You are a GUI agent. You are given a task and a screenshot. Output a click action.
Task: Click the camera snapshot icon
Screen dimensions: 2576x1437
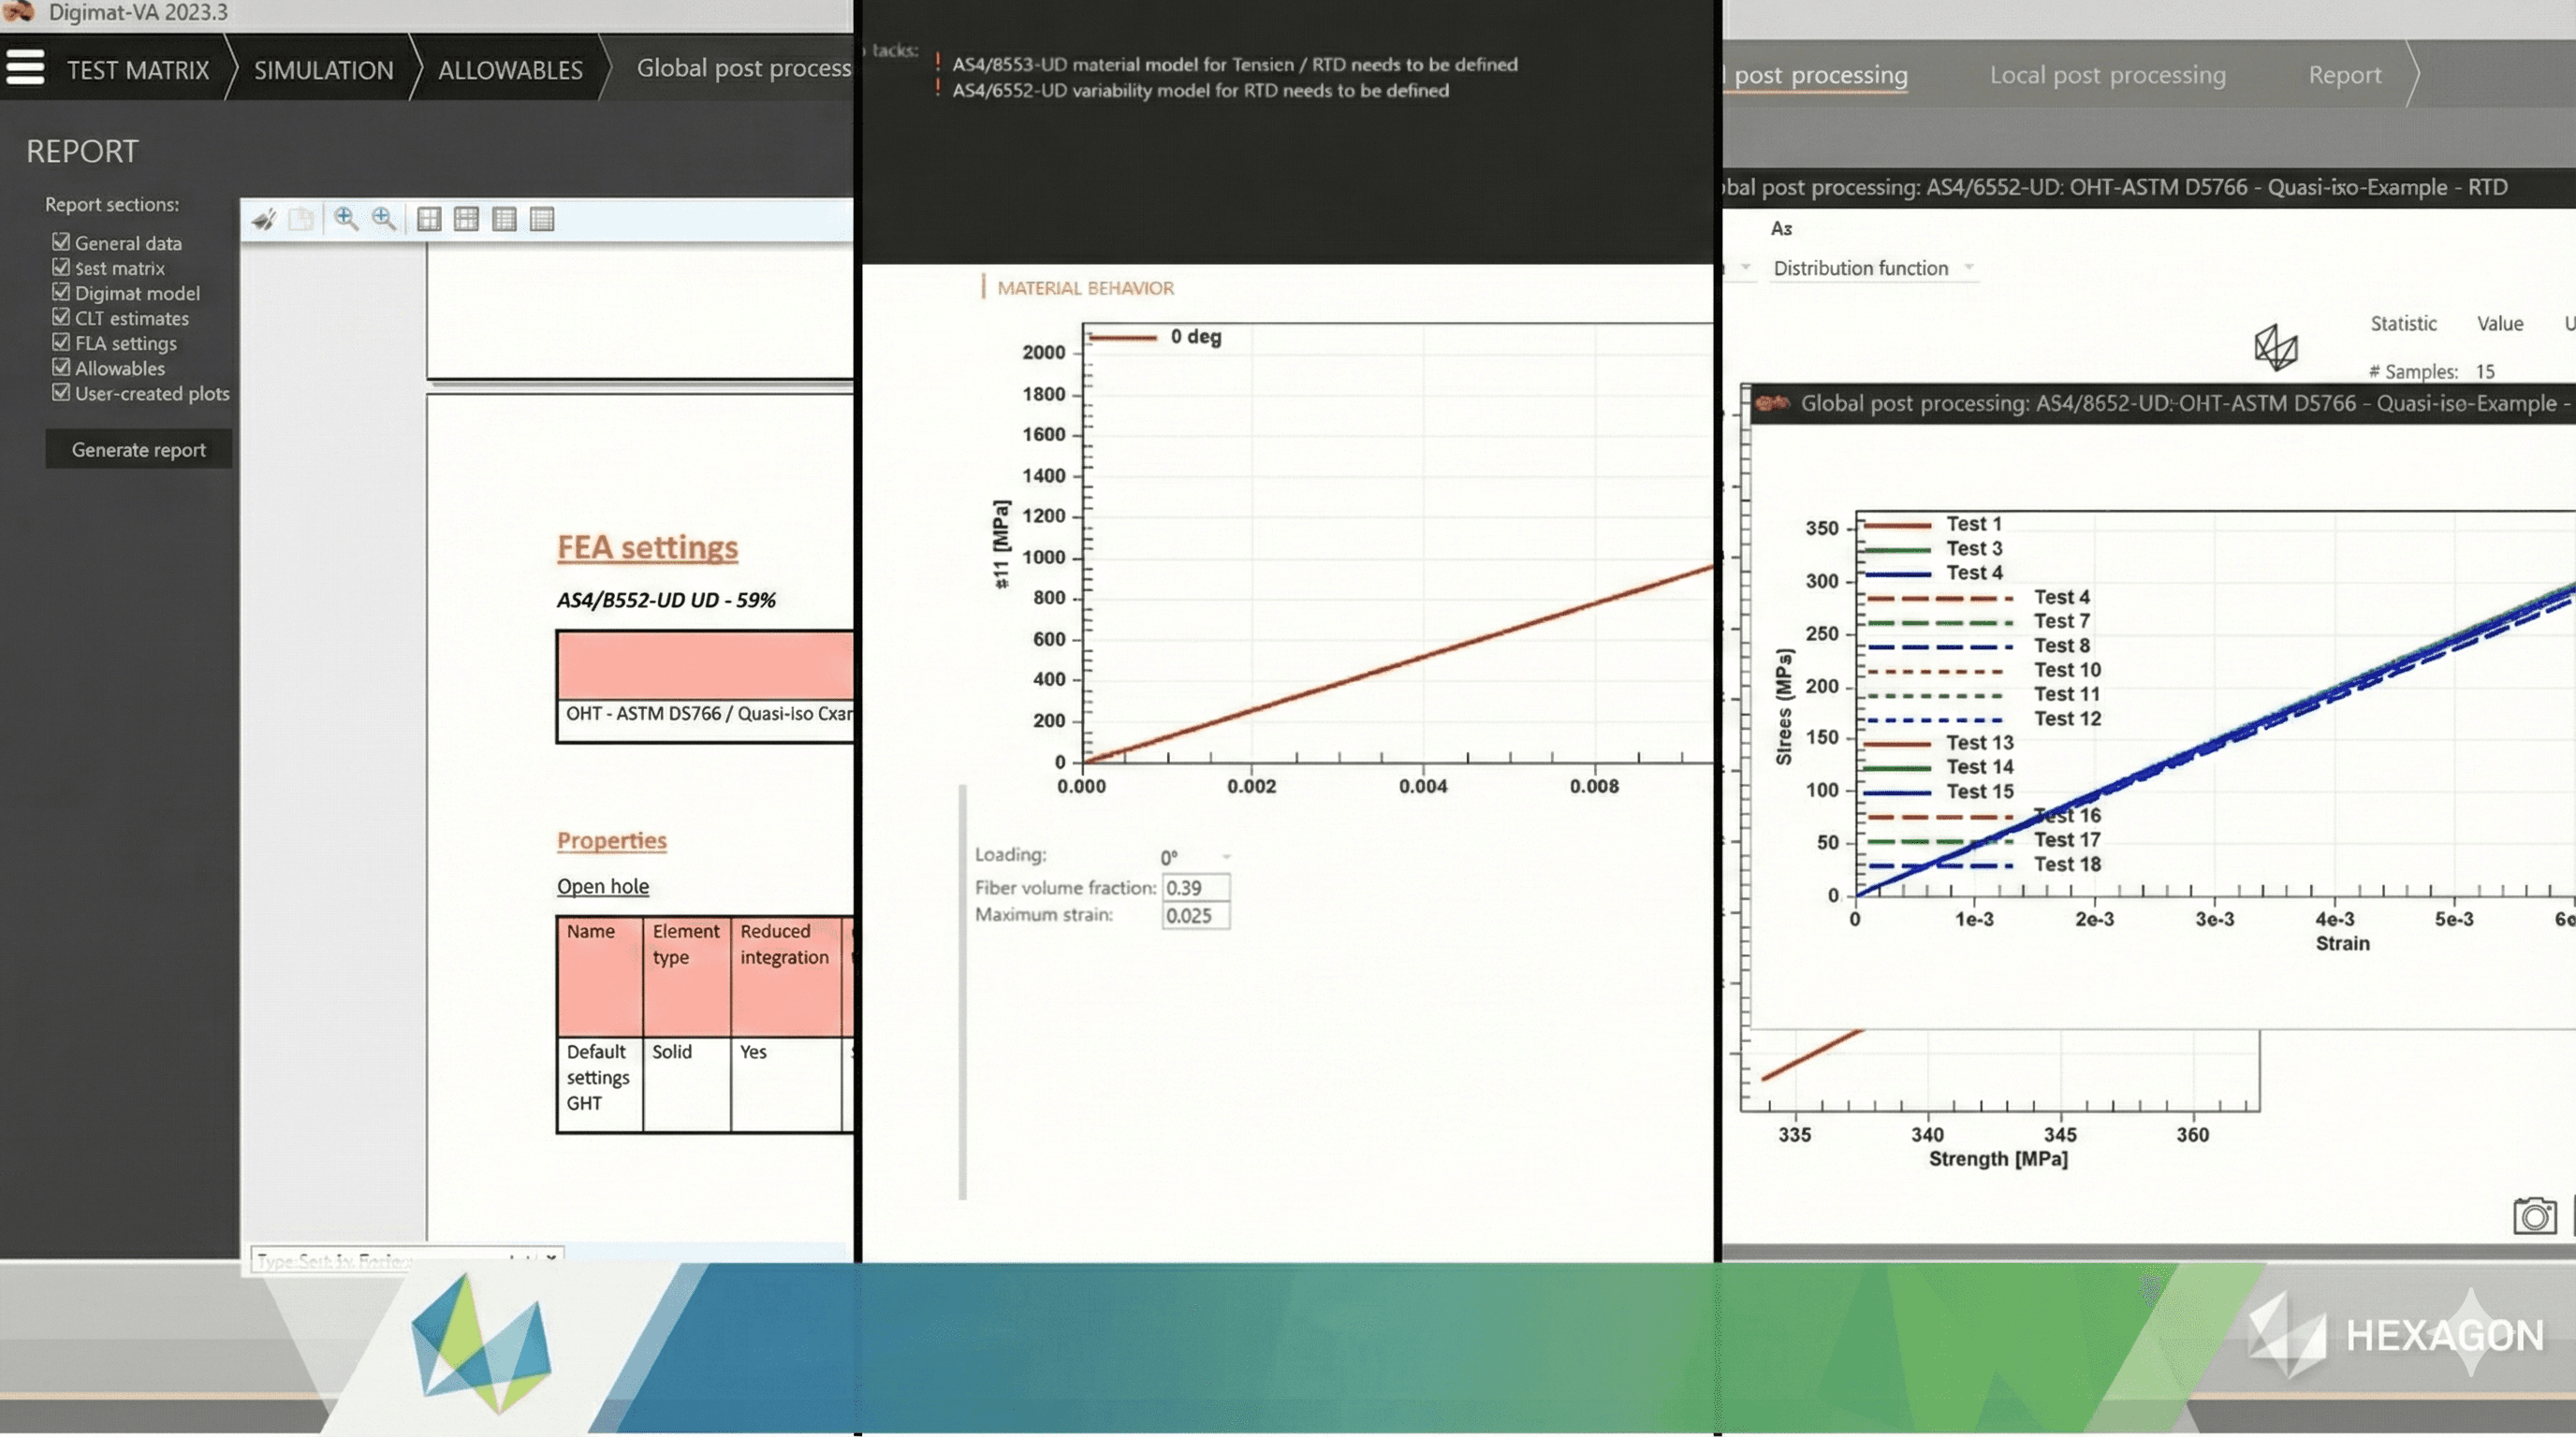coord(2534,1215)
